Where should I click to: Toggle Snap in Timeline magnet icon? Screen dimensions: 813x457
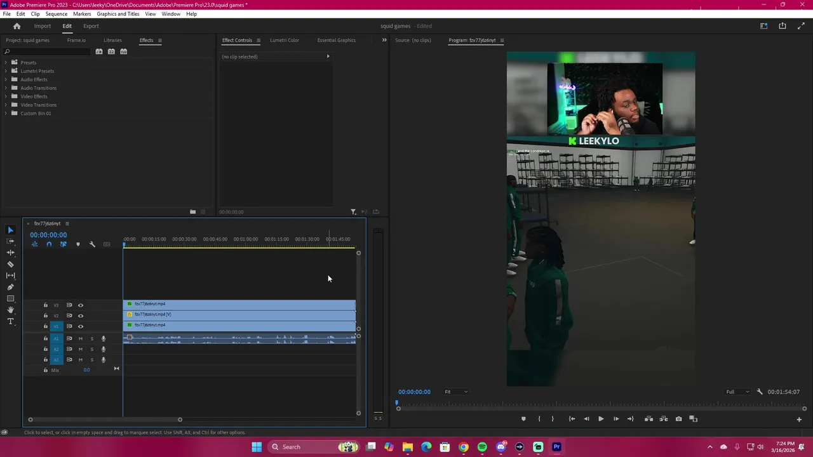point(49,244)
